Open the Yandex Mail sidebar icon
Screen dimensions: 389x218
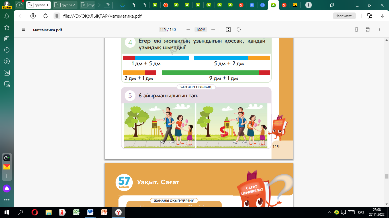coord(7,167)
